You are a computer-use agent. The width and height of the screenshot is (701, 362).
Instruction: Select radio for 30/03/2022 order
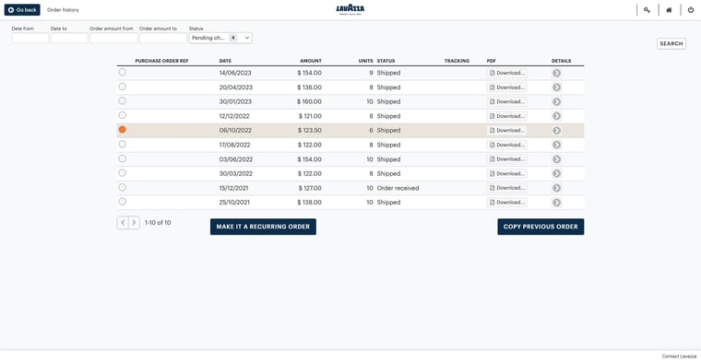pos(122,173)
